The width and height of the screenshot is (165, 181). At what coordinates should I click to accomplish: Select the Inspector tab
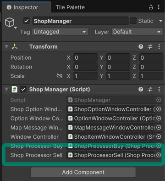click(x=26, y=7)
